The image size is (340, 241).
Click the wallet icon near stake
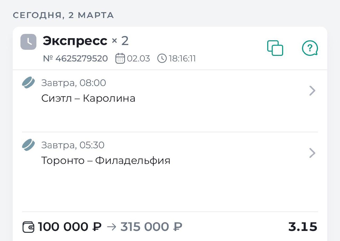click(28, 227)
